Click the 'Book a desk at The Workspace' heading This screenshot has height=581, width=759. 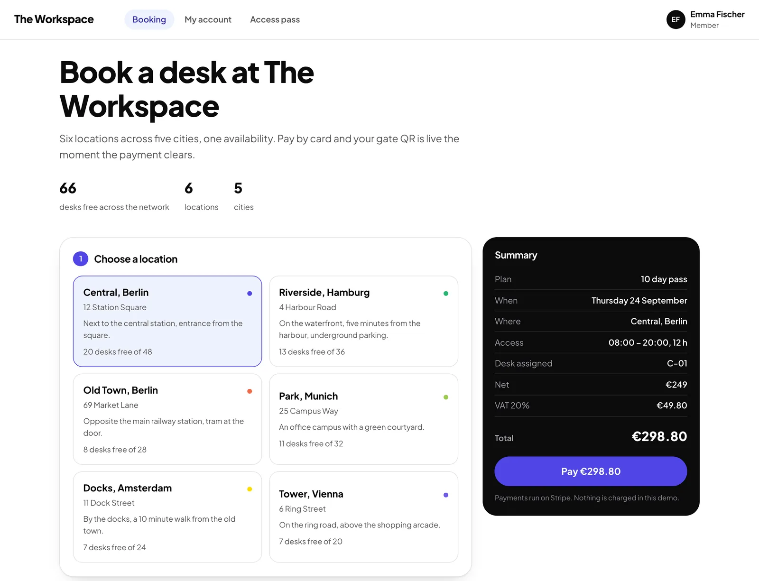pos(186,89)
